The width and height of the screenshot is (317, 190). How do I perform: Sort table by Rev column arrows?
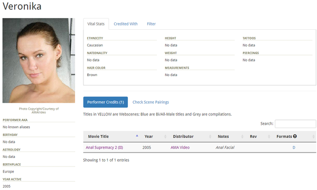(269, 136)
